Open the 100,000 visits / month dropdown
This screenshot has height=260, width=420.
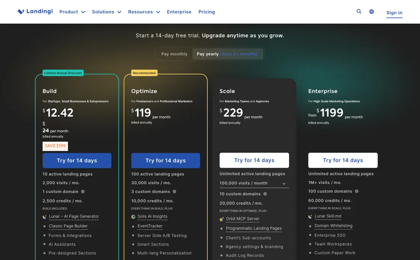(254, 183)
